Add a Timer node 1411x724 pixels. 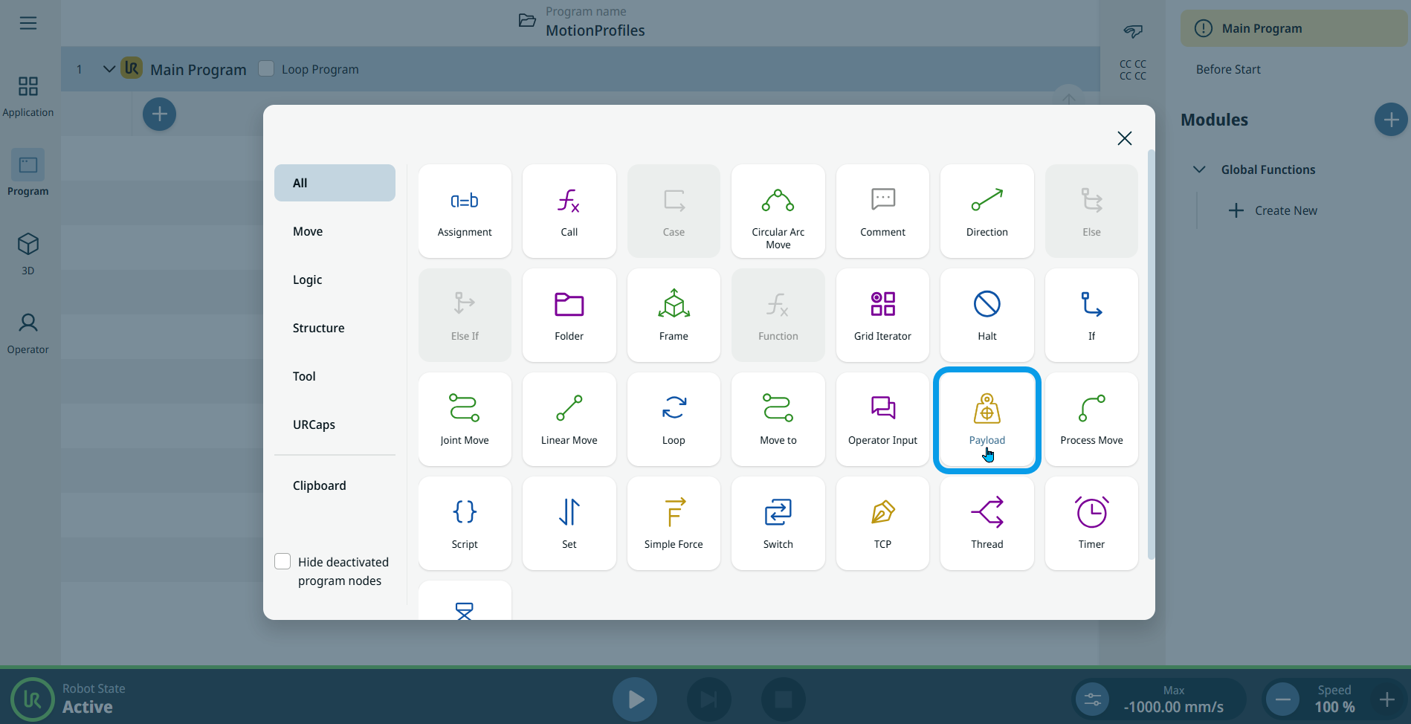tap(1091, 523)
